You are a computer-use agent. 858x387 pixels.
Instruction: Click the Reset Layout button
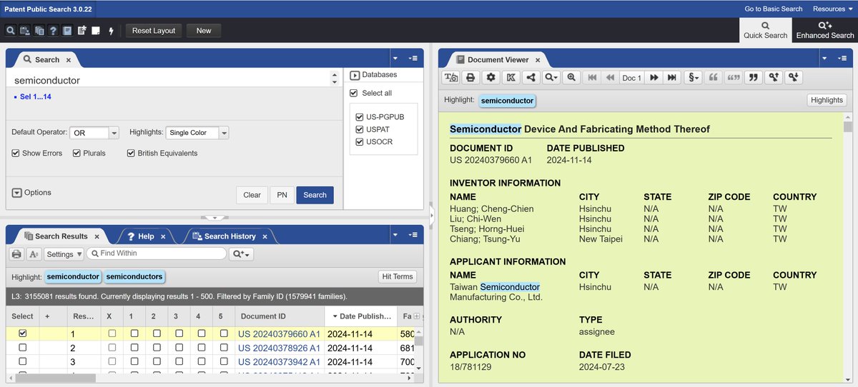click(154, 31)
